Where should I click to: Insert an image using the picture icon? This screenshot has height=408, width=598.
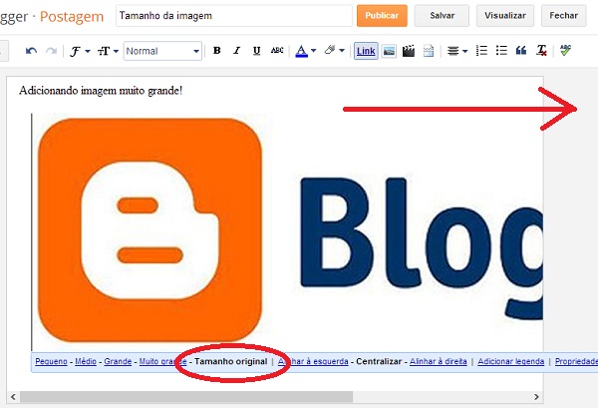(x=389, y=51)
